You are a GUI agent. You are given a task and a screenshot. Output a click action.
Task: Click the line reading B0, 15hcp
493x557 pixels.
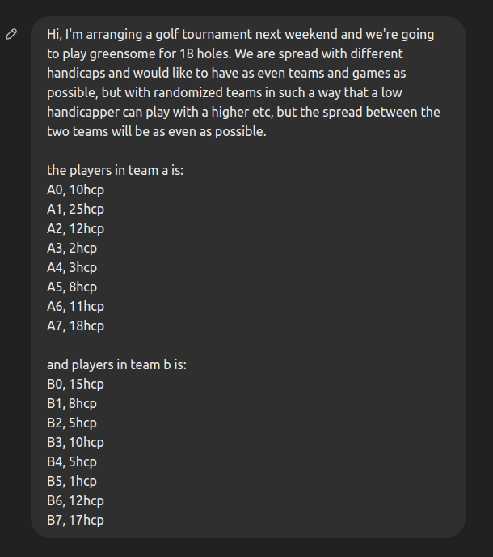click(x=75, y=384)
